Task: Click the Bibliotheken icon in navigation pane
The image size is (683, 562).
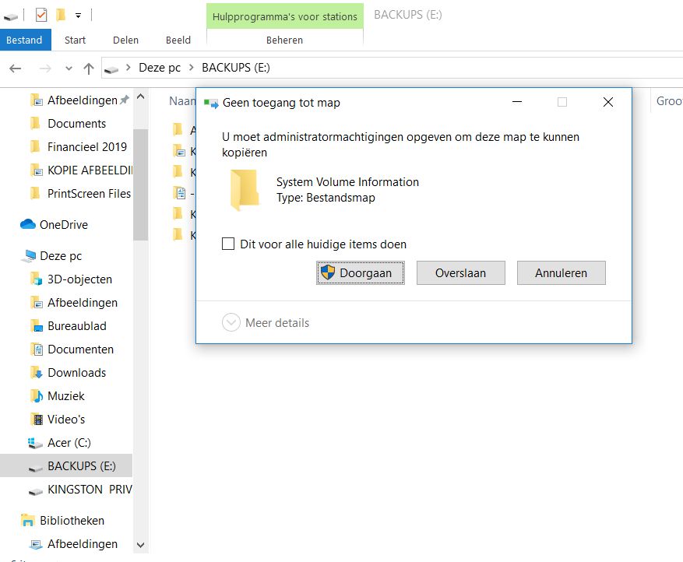Action: click(x=28, y=521)
